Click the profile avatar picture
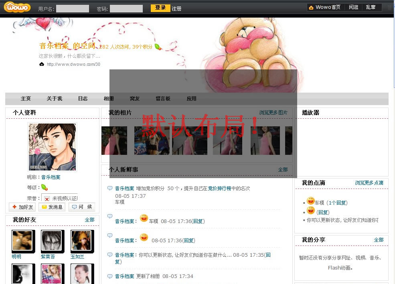Screen dimensions: 395x284 (x=52, y=147)
